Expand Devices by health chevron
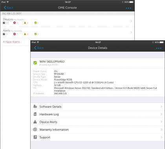This screenshot has height=149, width=165. click(131, 21)
